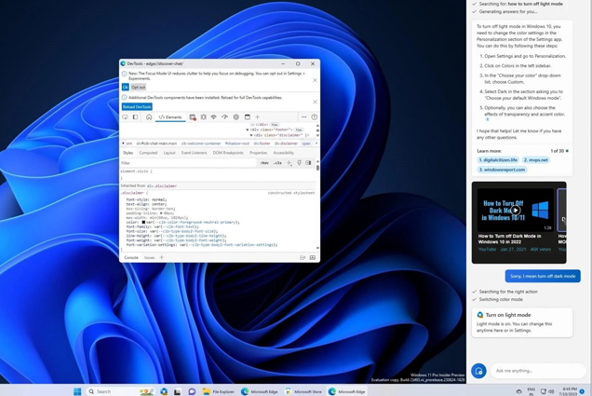
Task: Select div#cib-chat-main.main breadcrumb
Action: (x=156, y=143)
